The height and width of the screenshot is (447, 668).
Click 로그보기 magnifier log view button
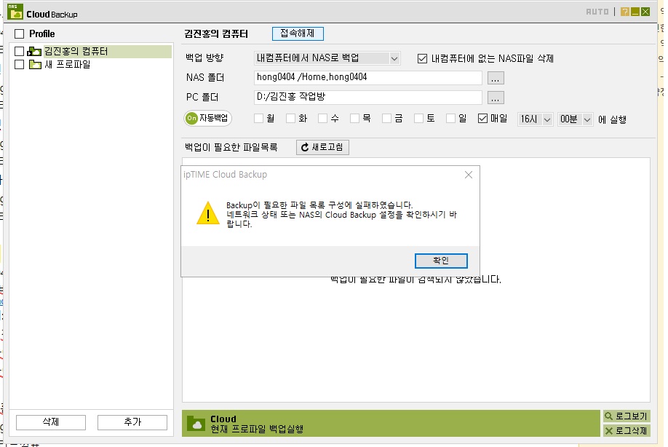click(x=627, y=416)
